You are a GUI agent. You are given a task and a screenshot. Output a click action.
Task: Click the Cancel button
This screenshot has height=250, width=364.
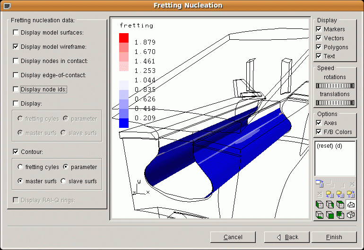point(233,237)
